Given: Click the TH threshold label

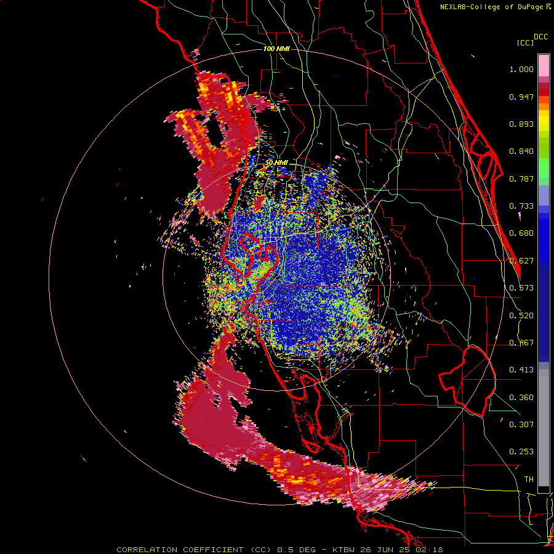Looking at the screenshot, I should click(529, 480).
